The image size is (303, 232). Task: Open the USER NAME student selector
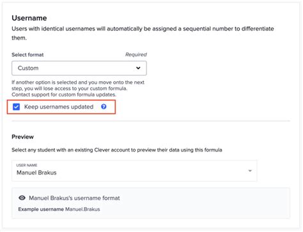134,171
